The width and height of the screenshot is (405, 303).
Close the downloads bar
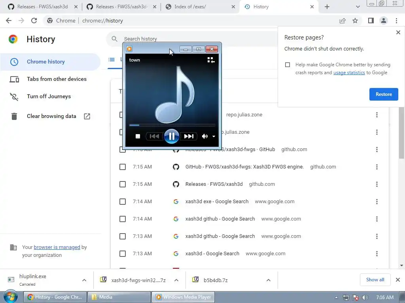pos(398,280)
